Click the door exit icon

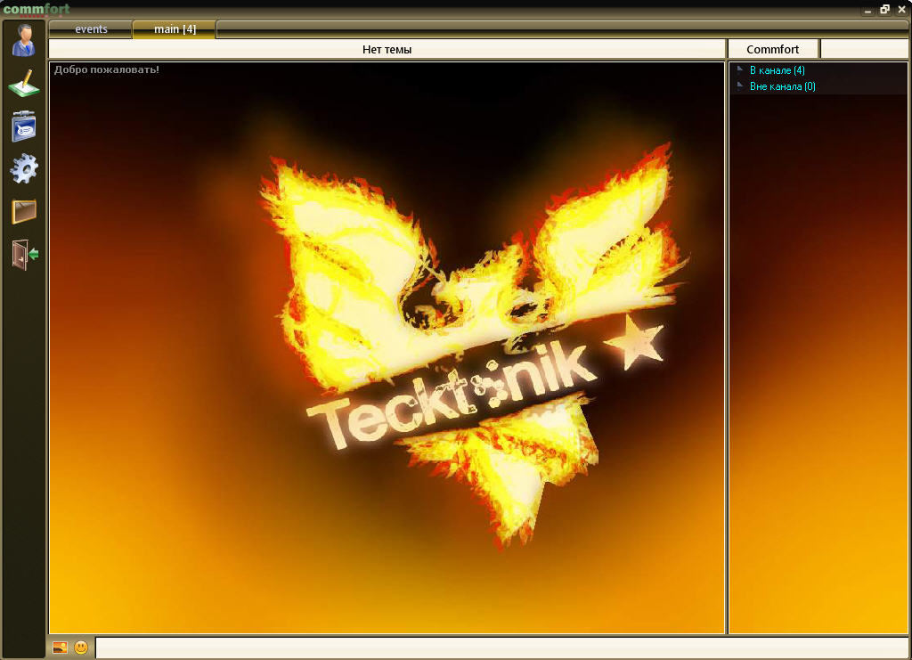point(24,254)
